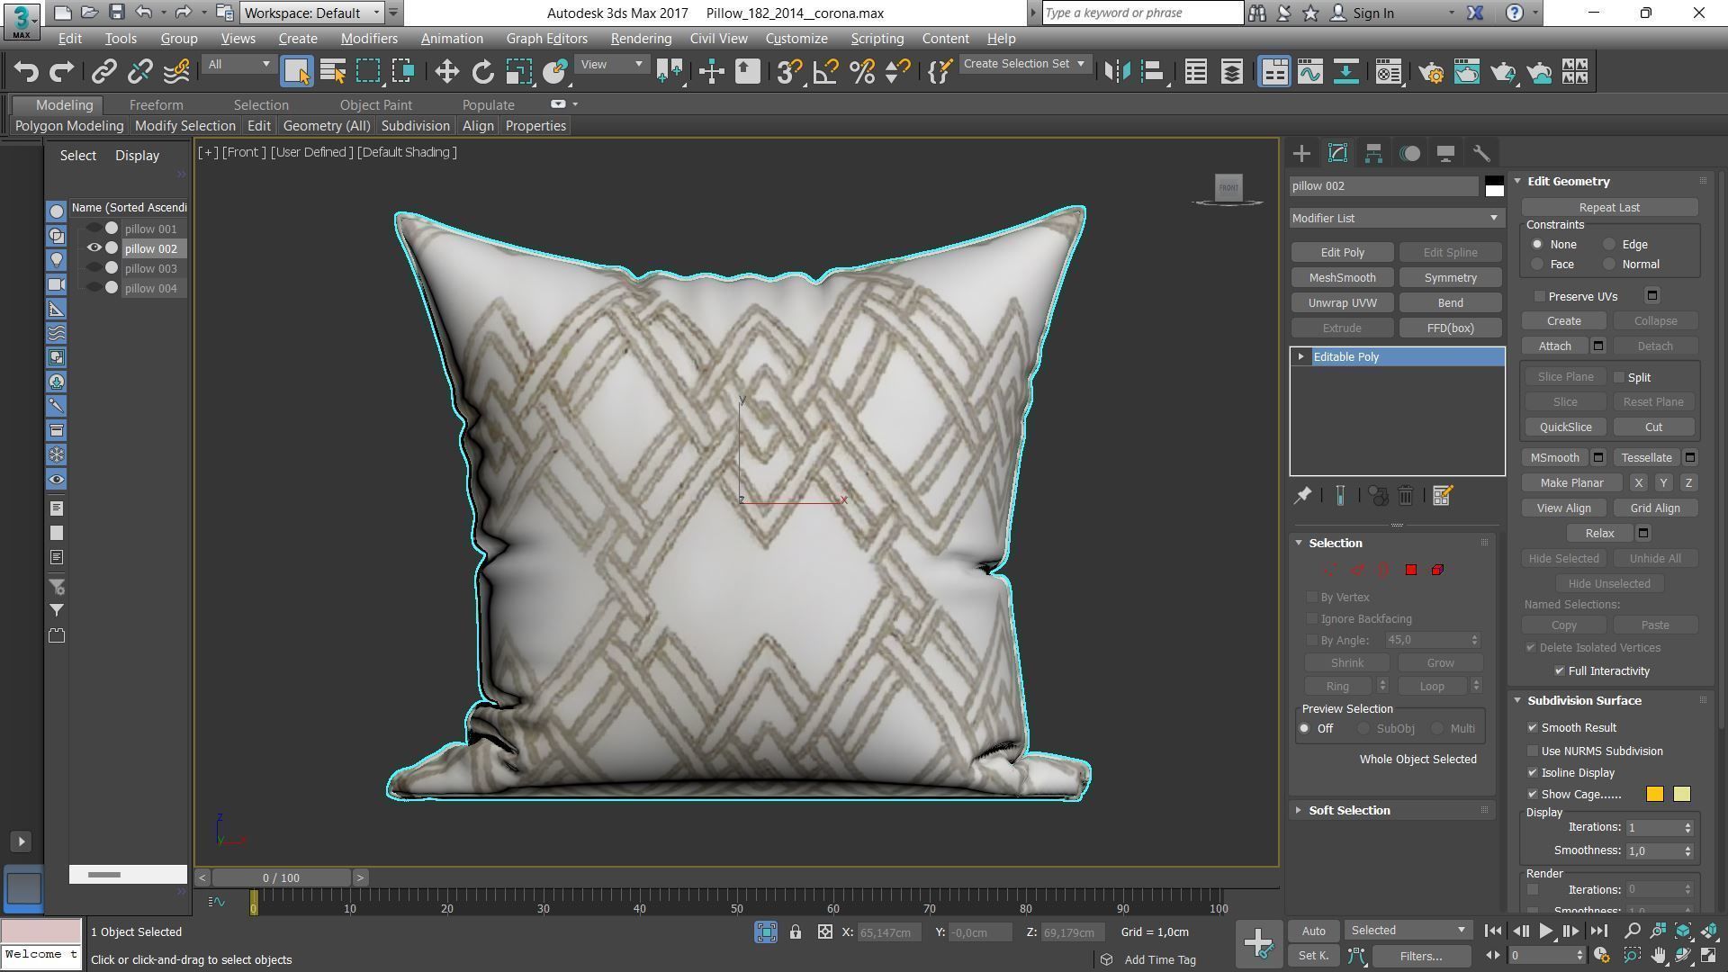Image resolution: width=1728 pixels, height=972 pixels.
Task: Activate the Unlink Selection tool
Action: [140, 71]
